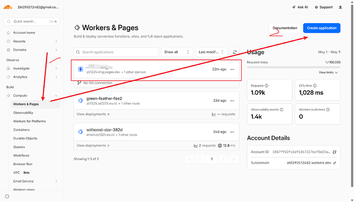Click the Requests info icon
354x202 pixels.
[266, 86]
